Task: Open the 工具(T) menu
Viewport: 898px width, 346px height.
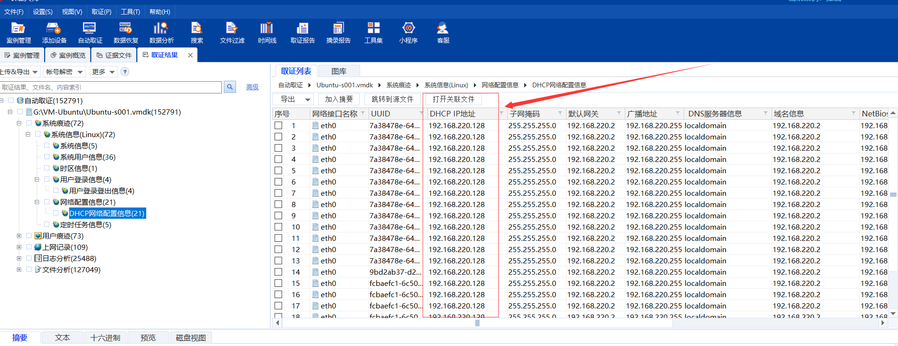Action: [x=130, y=12]
